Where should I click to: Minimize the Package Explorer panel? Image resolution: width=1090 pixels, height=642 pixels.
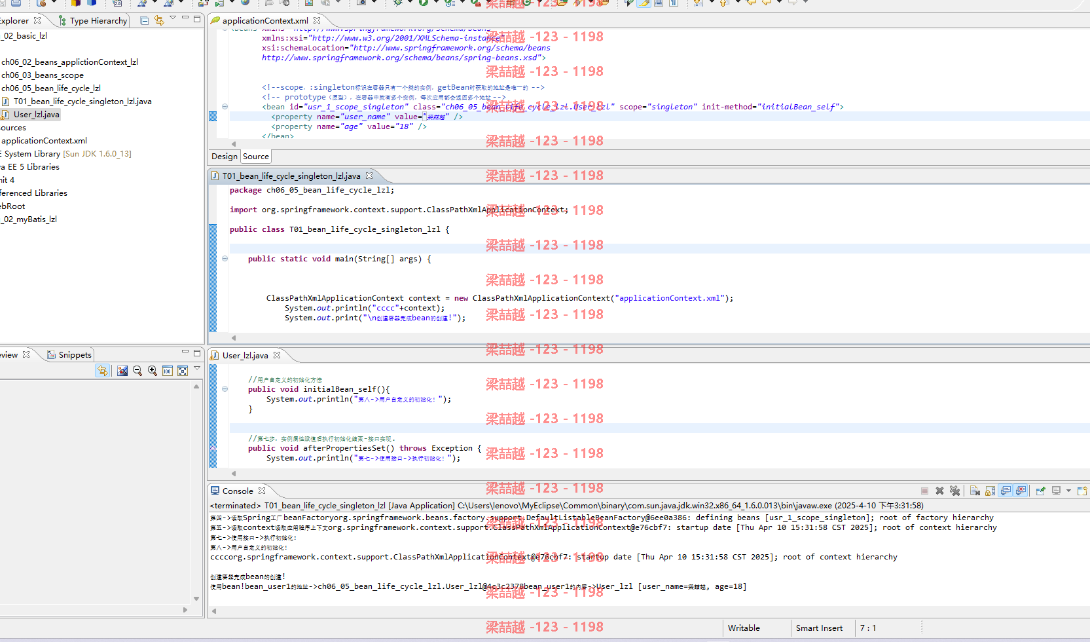(185, 18)
